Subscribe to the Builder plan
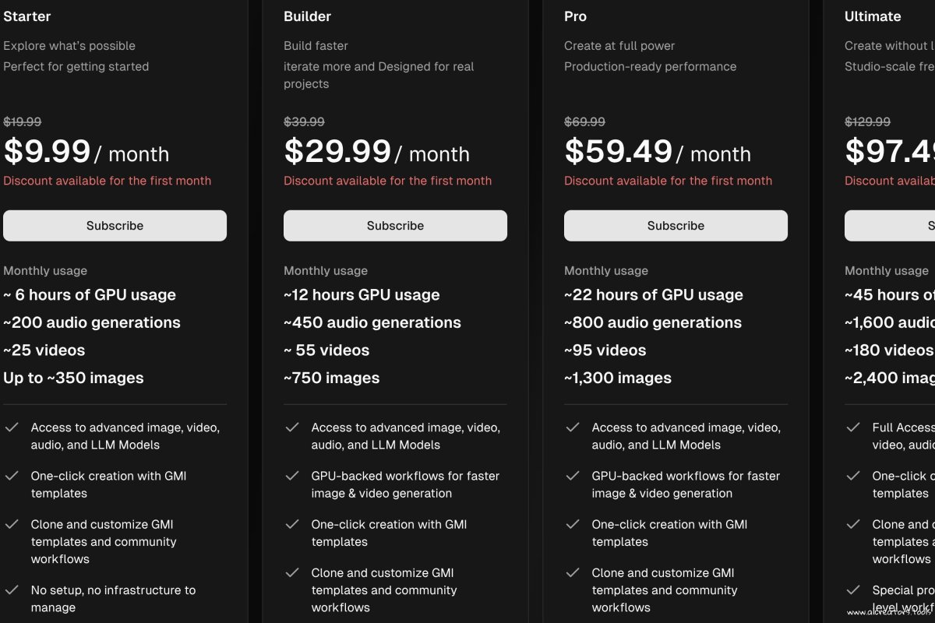Viewport: 935px width, 623px height. pyautogui.click(x=395, y=226)
